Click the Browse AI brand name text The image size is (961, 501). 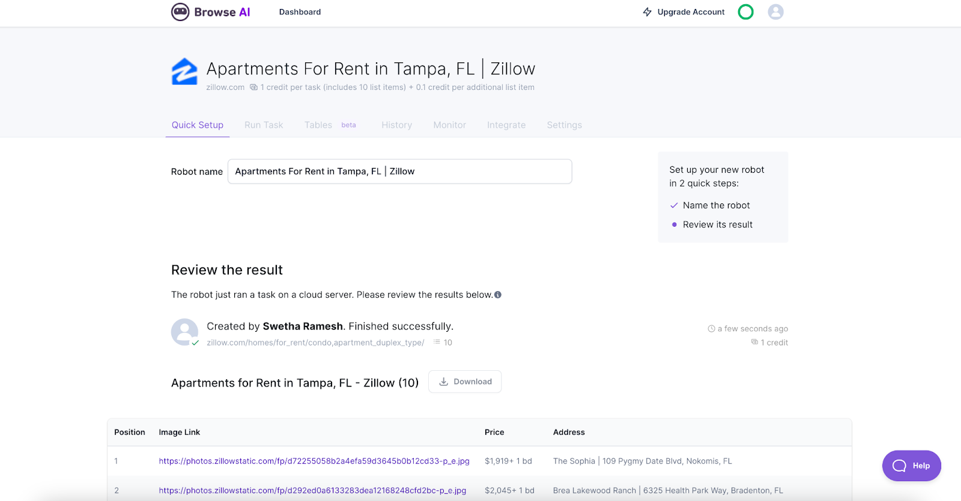point(222,12)
